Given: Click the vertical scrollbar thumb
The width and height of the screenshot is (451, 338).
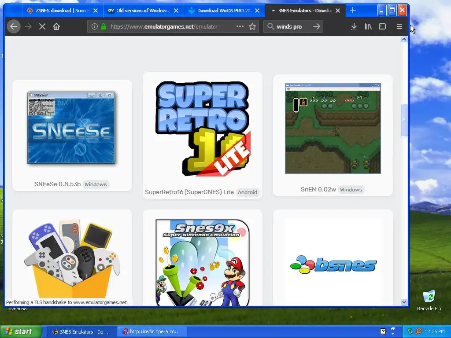Looking at the screenshot, I should (x=404, y=121).
